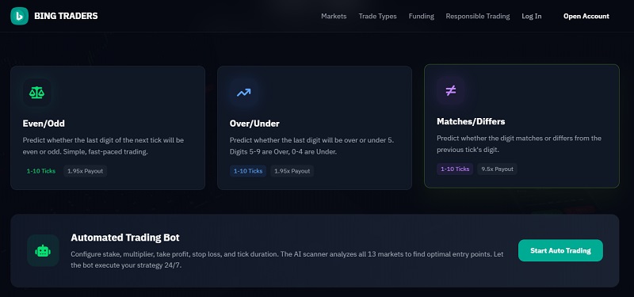This screenshot has width=634, height=297.
Task: Open the Trade Types menu
Action: (x=378, y=16)
